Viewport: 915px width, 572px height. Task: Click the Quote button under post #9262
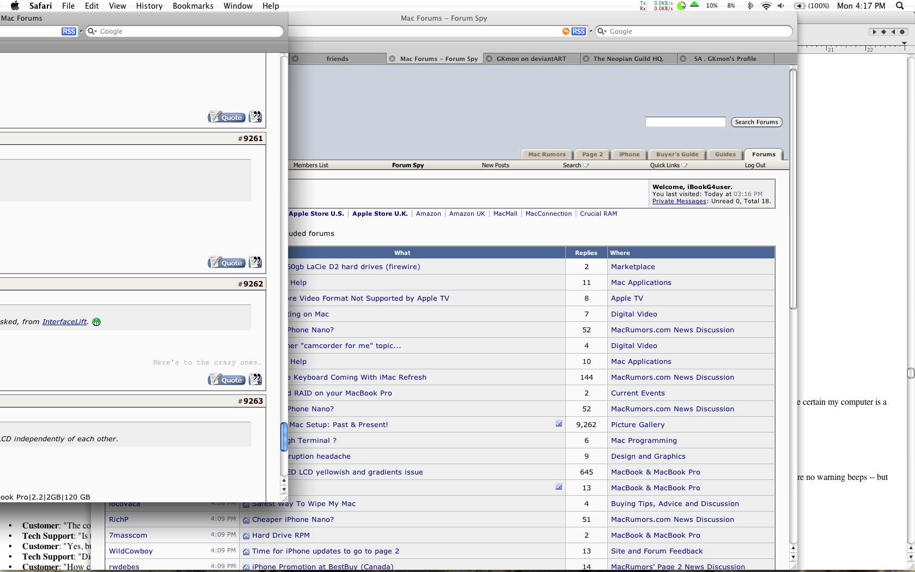[227, 380]
